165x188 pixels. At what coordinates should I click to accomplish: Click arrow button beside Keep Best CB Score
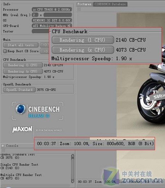click(45, 51)
